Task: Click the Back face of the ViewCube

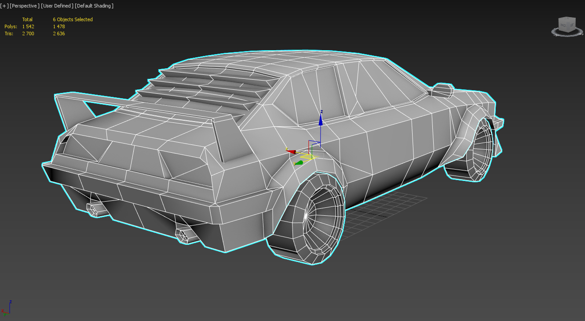Action: click(563, 25)
